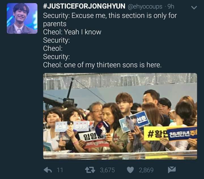Expand the tweet options chevron
Viewport: 204px width, 179px height.
pos(194,8)
